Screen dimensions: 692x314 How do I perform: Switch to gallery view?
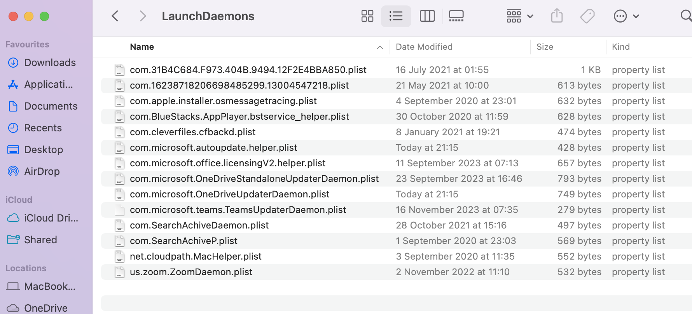pyautogui.click(x=456, y=16)
